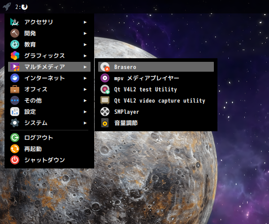
Task: Choose ログアウト to log out
Action: tap(49, 138)
